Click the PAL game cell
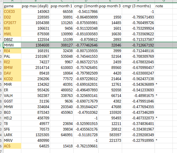 pos(12,56)
